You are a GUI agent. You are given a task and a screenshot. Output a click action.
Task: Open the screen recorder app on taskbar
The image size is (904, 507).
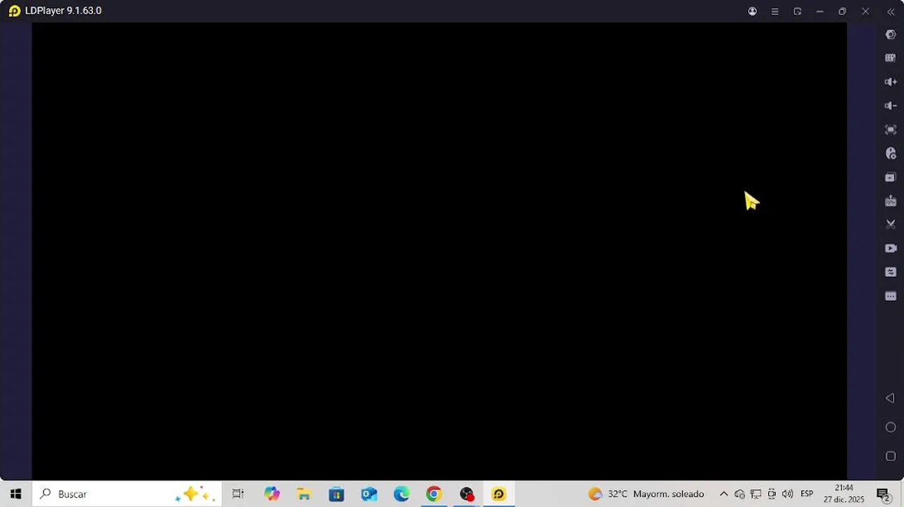click(467, 494)
